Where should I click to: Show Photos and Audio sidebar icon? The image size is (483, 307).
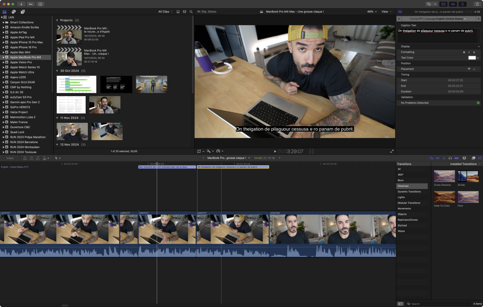point(14,12)
